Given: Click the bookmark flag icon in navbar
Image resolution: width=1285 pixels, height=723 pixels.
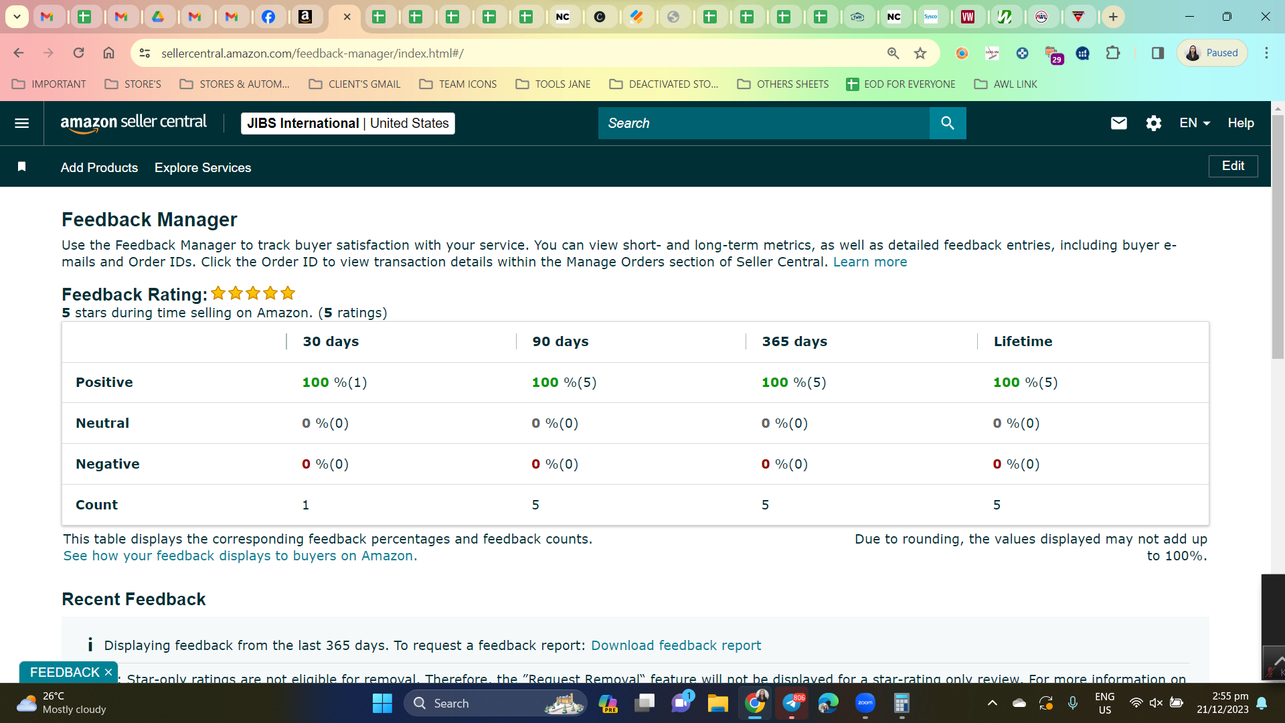Looking at the screenshot, I should pos(21,167).
